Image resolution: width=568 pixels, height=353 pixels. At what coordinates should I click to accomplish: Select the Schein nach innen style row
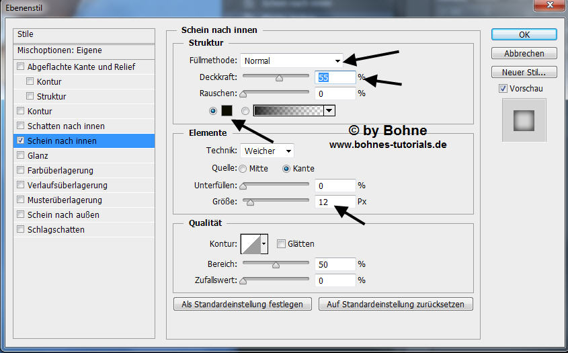tap(84, 141)
